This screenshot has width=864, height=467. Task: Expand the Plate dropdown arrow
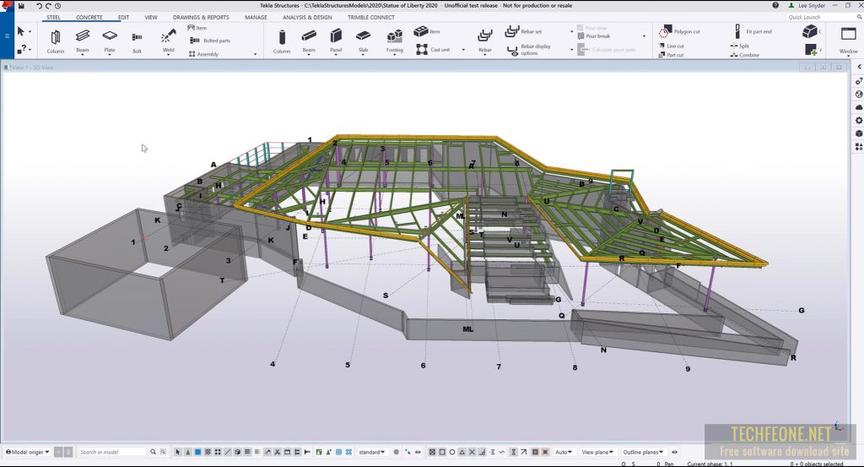tap(110, 55)
